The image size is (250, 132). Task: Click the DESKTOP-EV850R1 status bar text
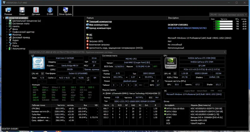coord(10,129)
